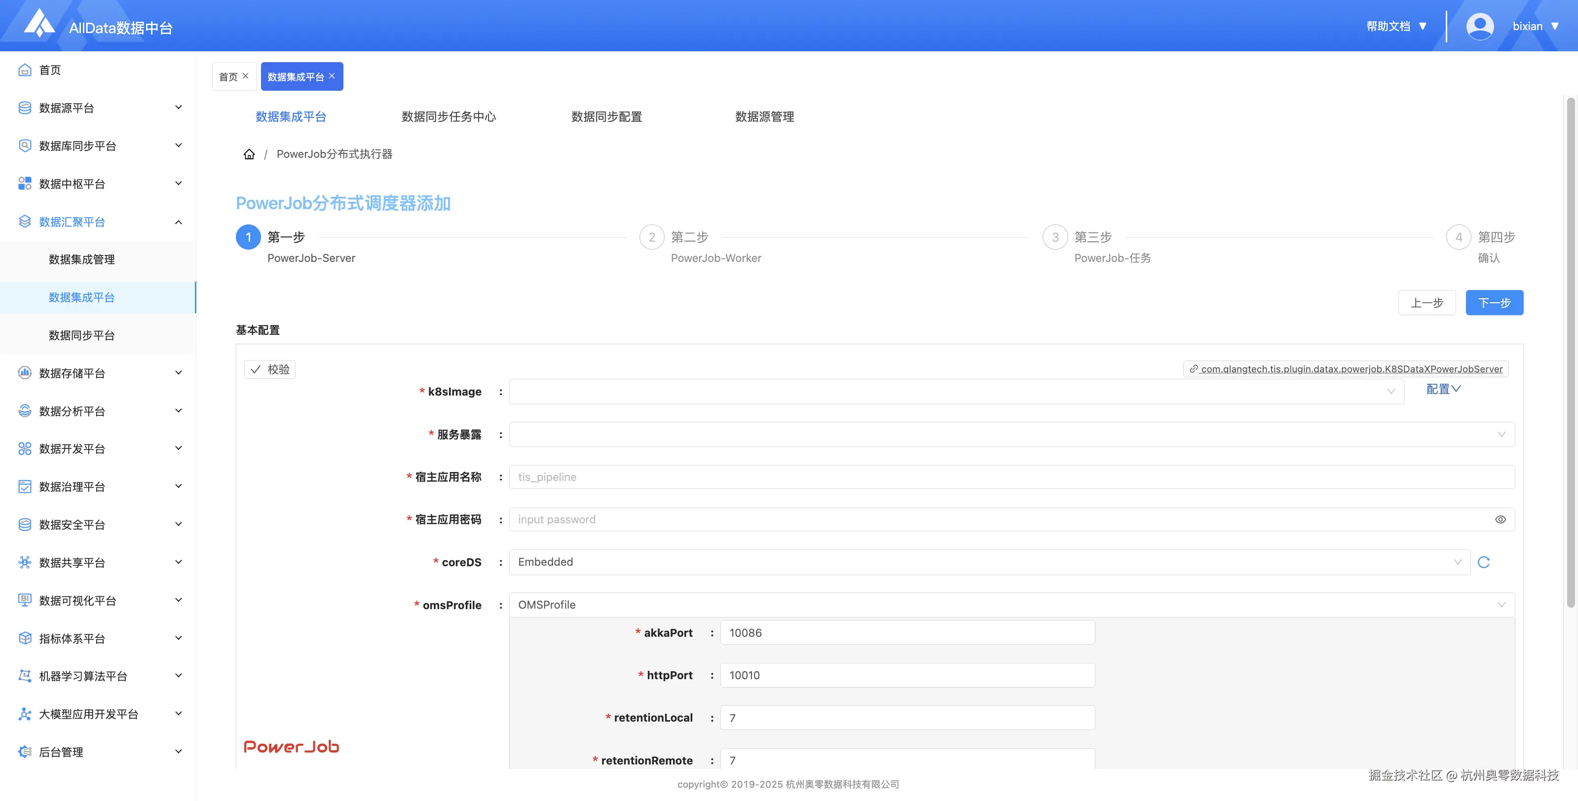
Task: Click the AllData logo icon
Action: (39, 24)
